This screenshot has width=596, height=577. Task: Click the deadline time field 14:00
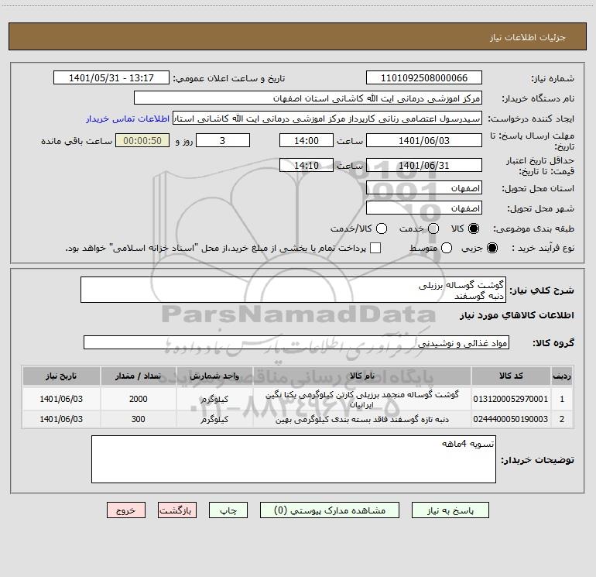[307, 140]
